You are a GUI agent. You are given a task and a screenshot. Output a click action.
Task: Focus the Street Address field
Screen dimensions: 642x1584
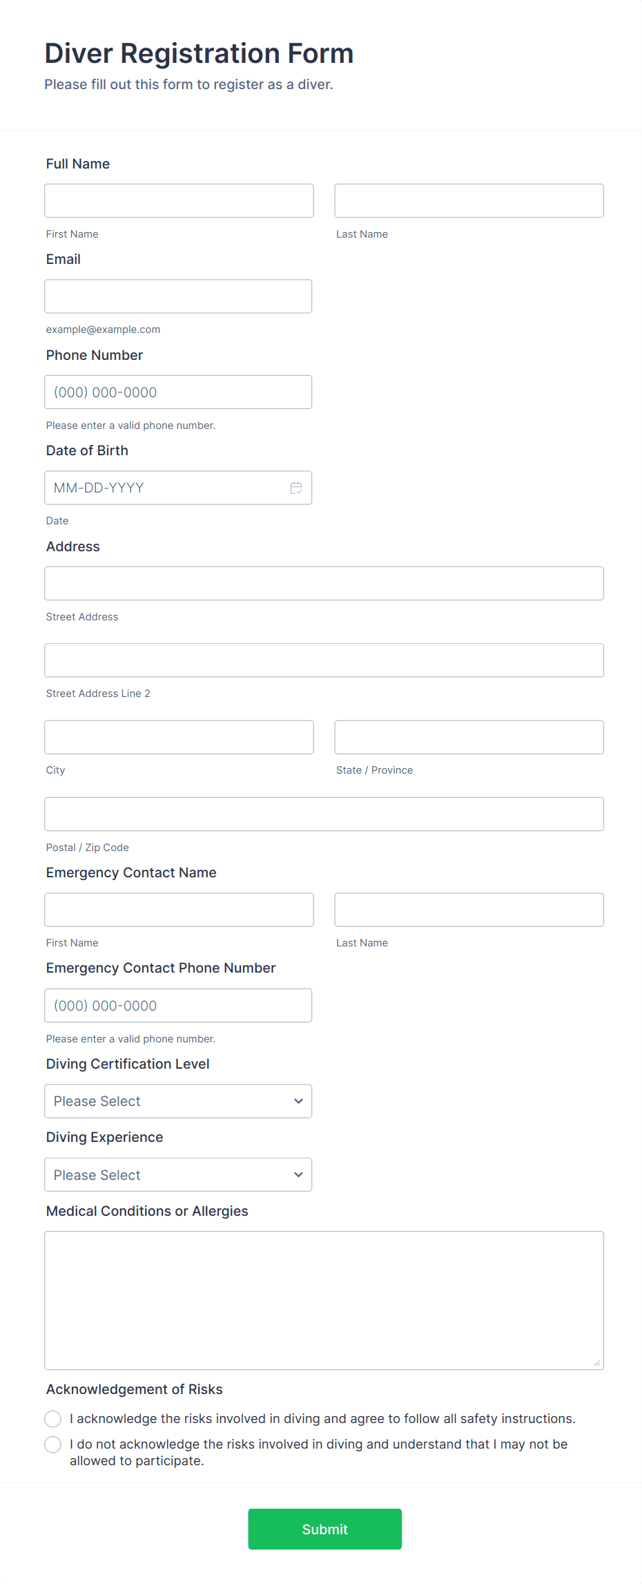324,583
